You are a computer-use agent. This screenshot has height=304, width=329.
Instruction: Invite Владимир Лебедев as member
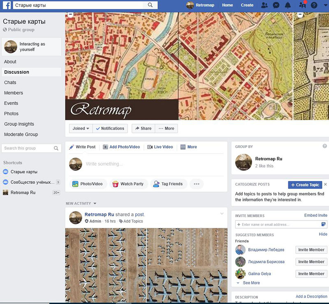(311, 250)
